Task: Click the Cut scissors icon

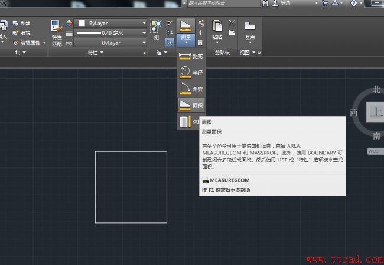Action: (x=232, y=23)
